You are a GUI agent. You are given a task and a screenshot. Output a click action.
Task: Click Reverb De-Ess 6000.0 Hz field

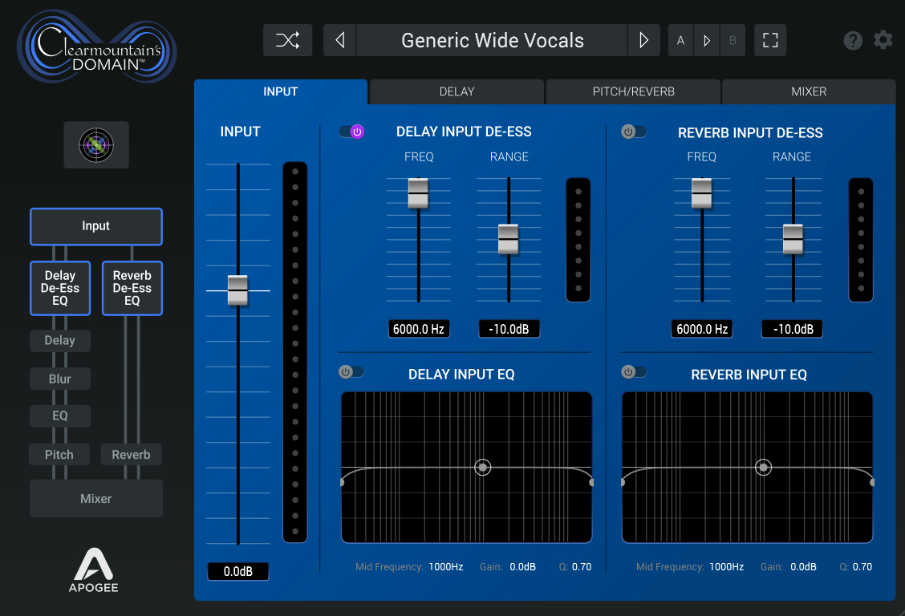[x=702, y=329]
